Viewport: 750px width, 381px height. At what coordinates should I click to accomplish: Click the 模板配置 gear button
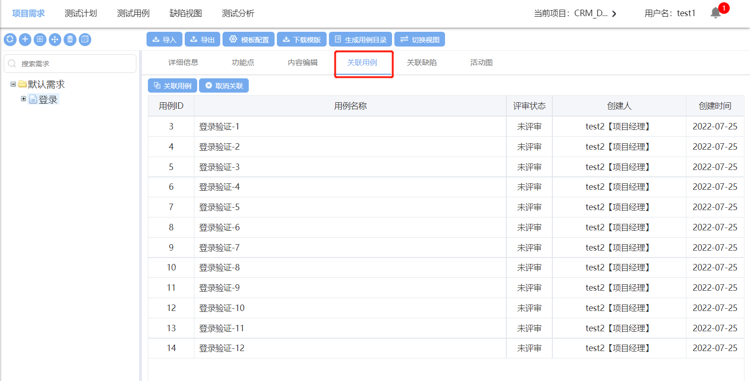[248, 40]
